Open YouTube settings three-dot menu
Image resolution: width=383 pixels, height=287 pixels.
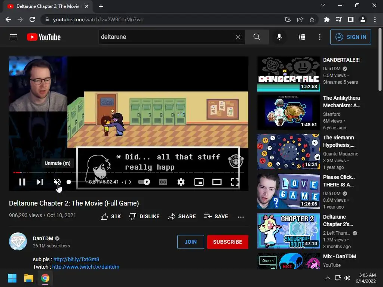pos(320,37)
